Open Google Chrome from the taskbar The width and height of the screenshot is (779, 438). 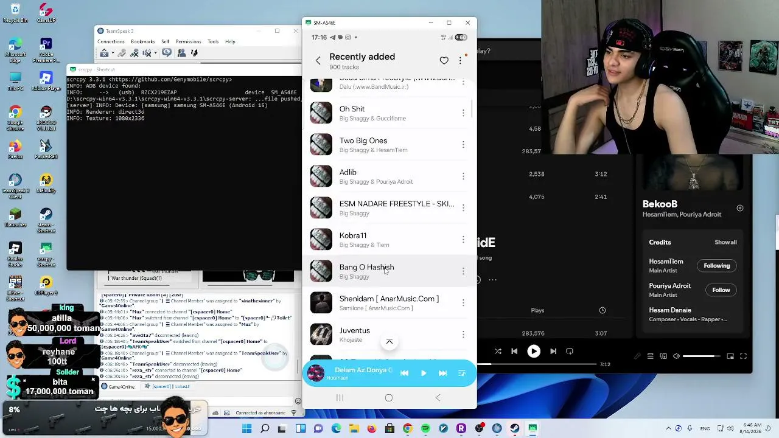(408, 428)
